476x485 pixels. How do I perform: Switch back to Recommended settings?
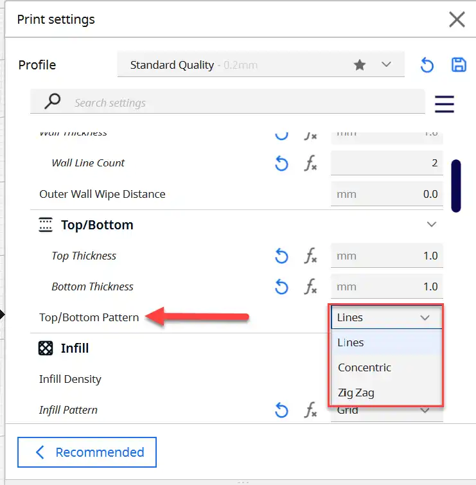[x=87, y=452]
